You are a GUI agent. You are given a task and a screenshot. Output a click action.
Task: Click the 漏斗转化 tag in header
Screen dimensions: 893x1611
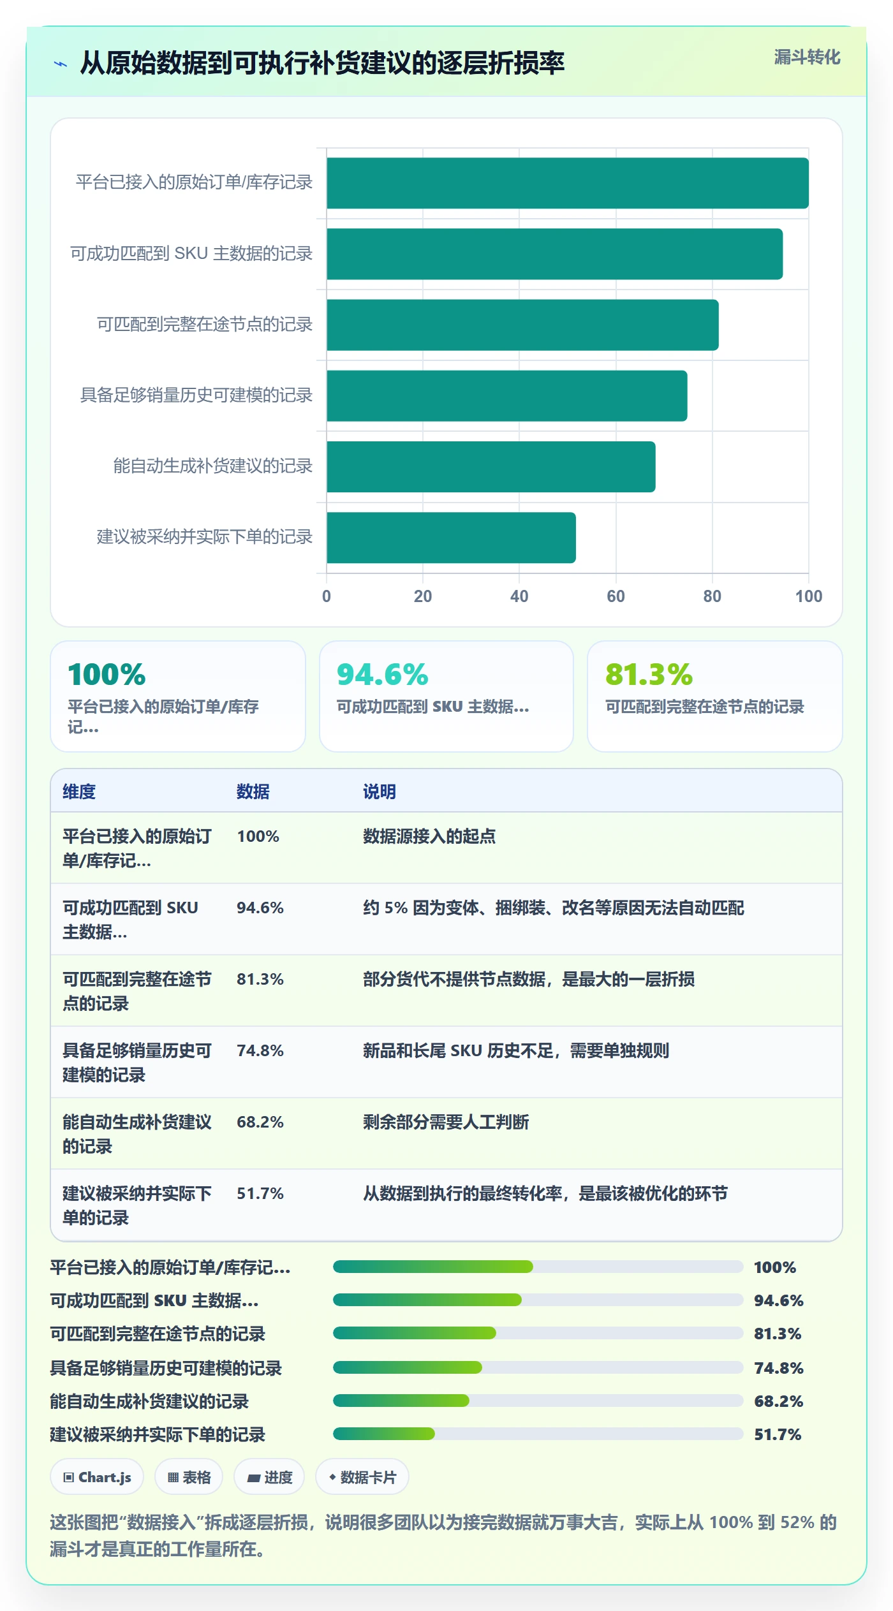pos(806,57)
